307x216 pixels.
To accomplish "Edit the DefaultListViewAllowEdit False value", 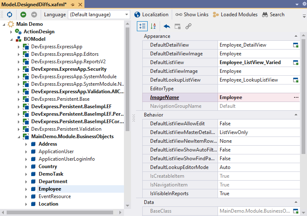I will coord(259,124).
